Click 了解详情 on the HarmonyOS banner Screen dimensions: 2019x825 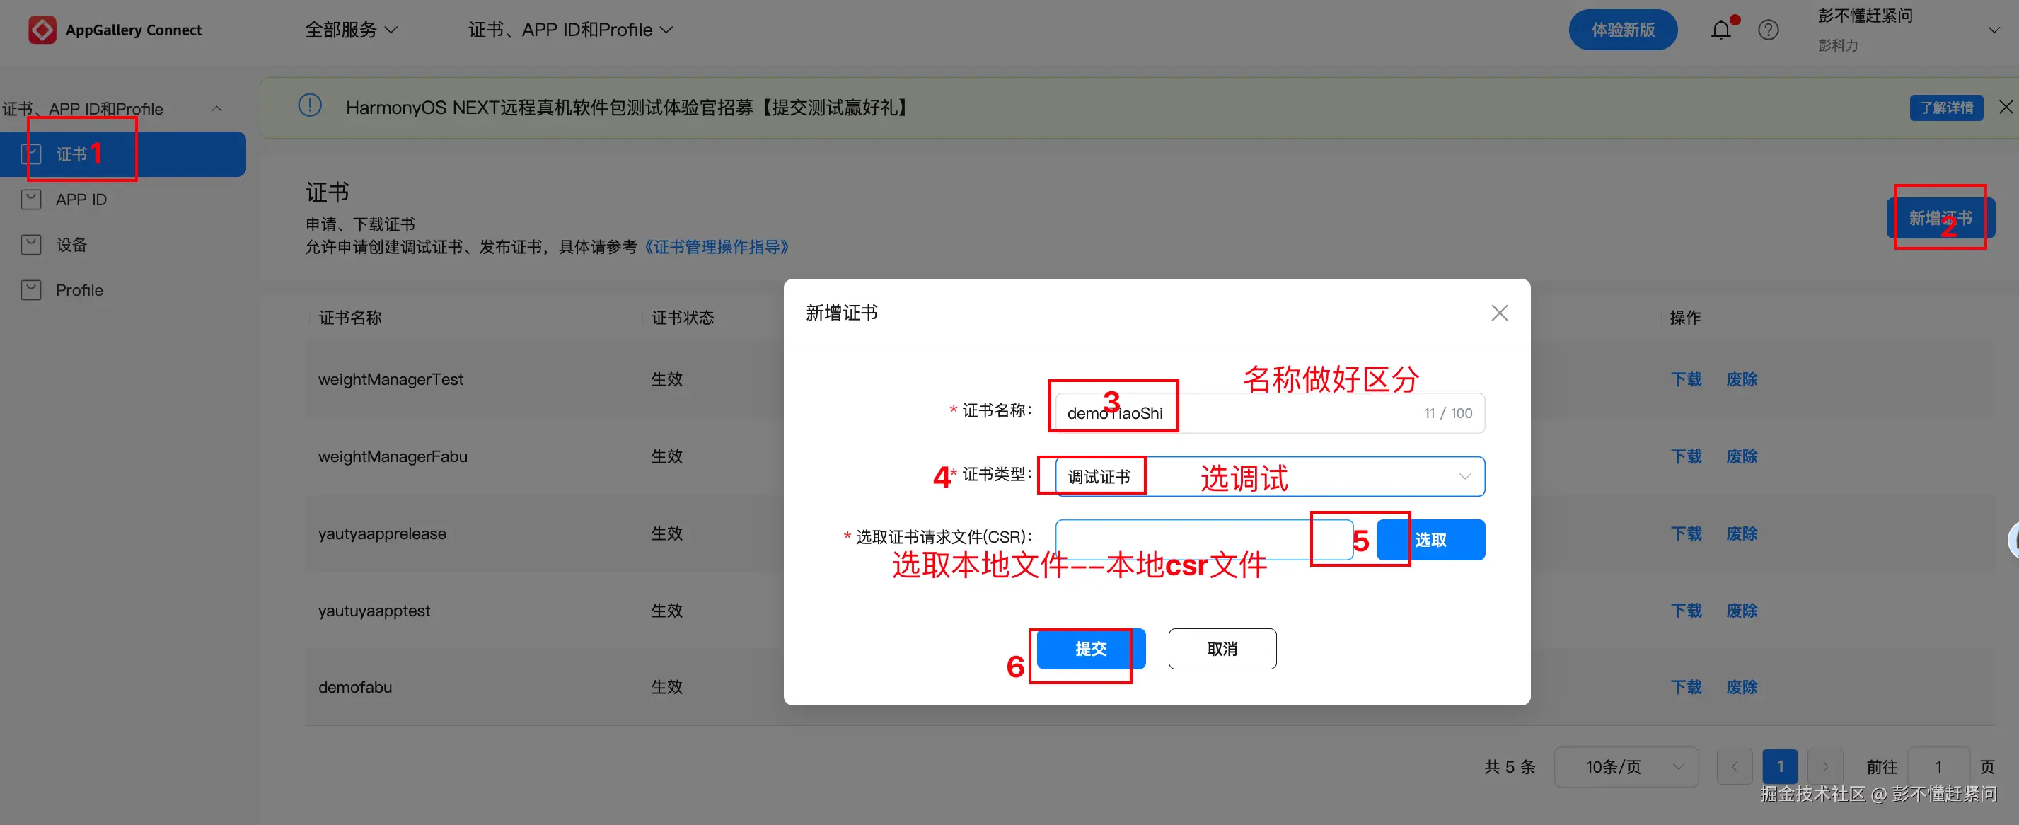click(1947, 108)
